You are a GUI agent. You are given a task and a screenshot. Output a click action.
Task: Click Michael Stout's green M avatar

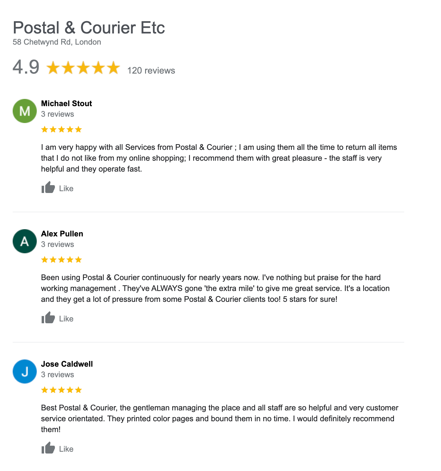[25, 111]
